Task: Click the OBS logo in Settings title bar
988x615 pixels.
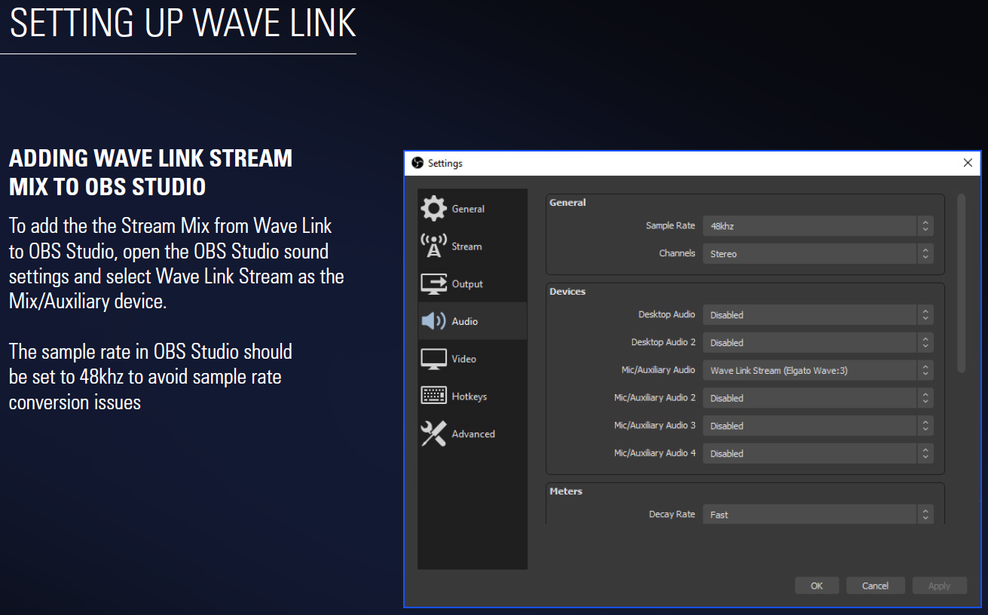Action: [x=418, y=163]
